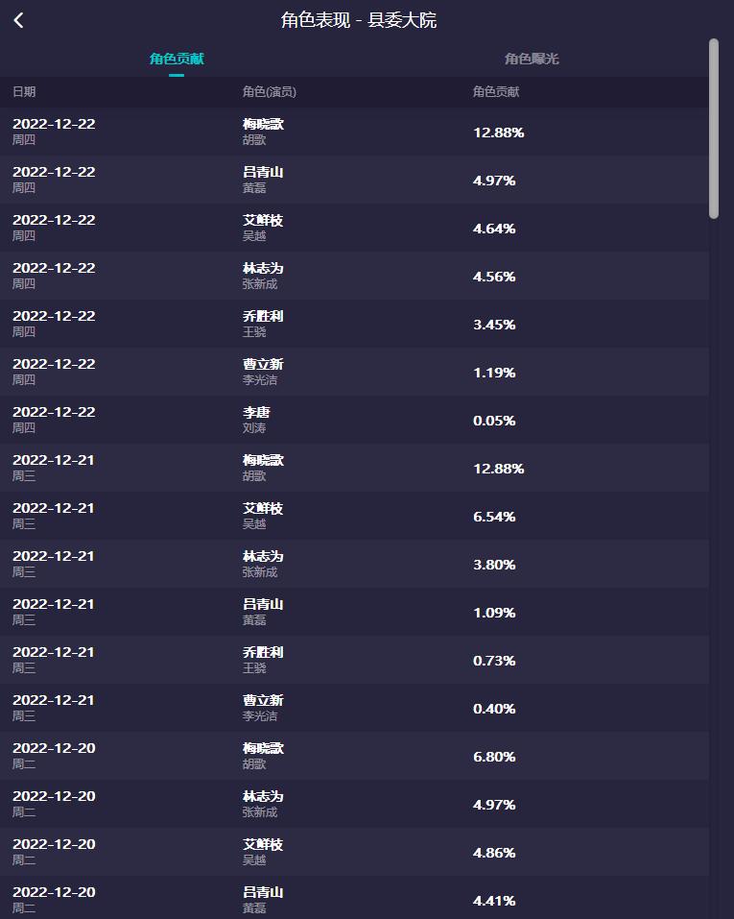Viewport: 734px width, 919px height.
Task: Click the page title 角色表现 - 县委大院
Action: pos(367,19)
